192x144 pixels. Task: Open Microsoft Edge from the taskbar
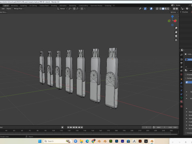click(87, 141)
